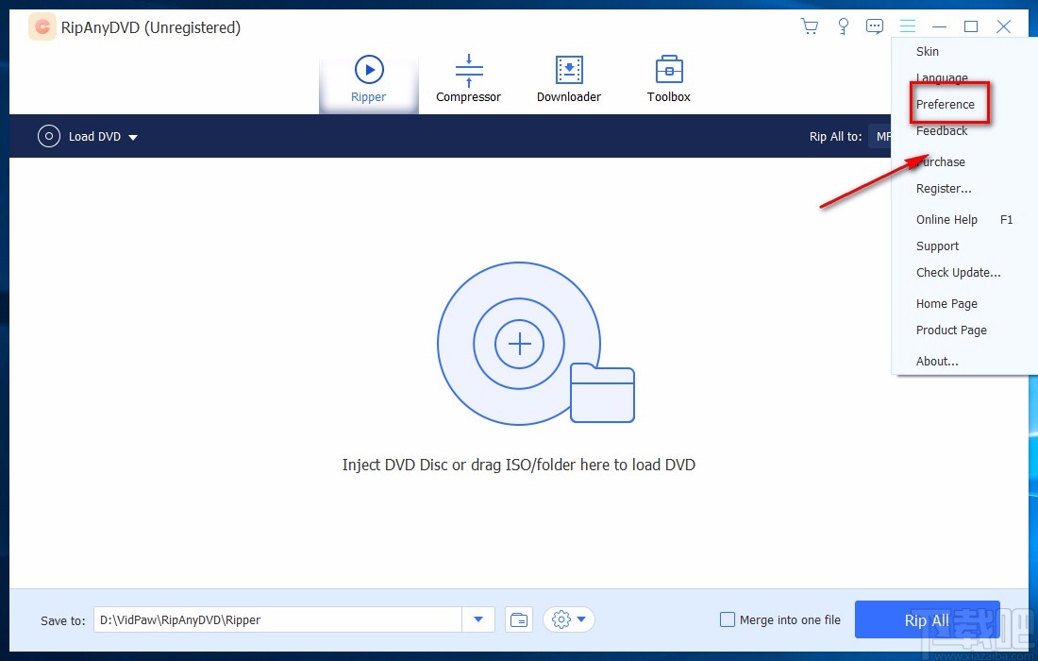Open the Toolbox tab
1038x661 pixels.
pyautogui.click(x=669, y=79)
